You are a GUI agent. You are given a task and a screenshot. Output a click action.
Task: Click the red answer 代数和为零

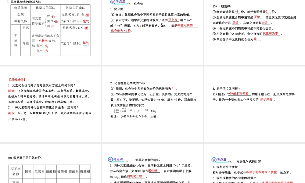[270, 34]
